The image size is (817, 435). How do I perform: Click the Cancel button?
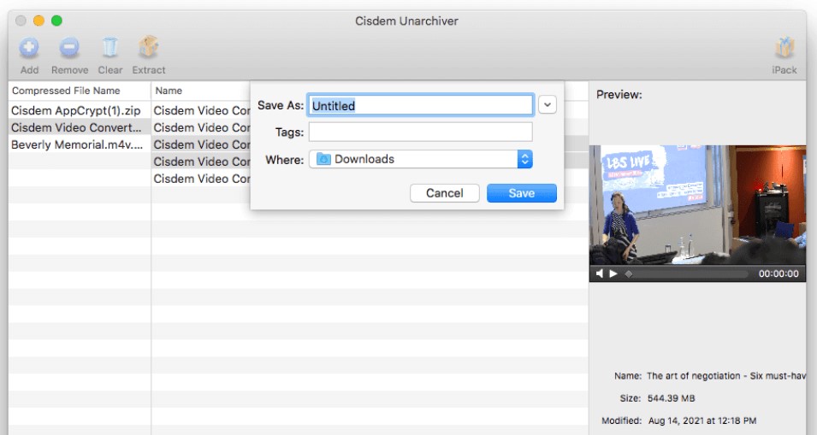click(445, 193)
